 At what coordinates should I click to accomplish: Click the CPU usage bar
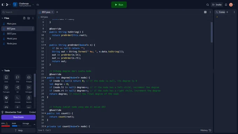click(x=6, y=126)
